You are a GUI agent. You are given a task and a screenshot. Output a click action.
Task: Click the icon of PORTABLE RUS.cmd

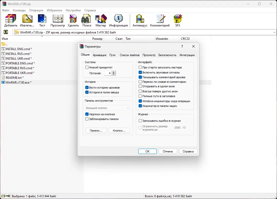click(x=3, y=68)
